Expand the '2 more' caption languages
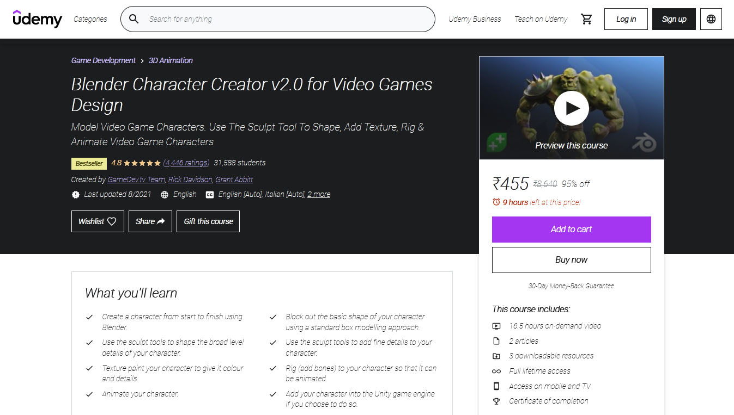This screenshot has width=734, height=415. coord(319,194)
